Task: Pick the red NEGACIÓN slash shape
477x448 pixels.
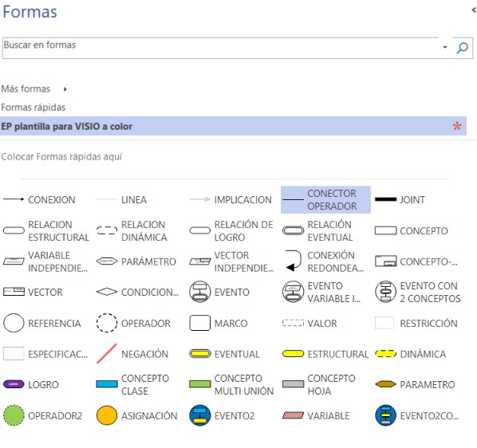Action: coord(132,354)
